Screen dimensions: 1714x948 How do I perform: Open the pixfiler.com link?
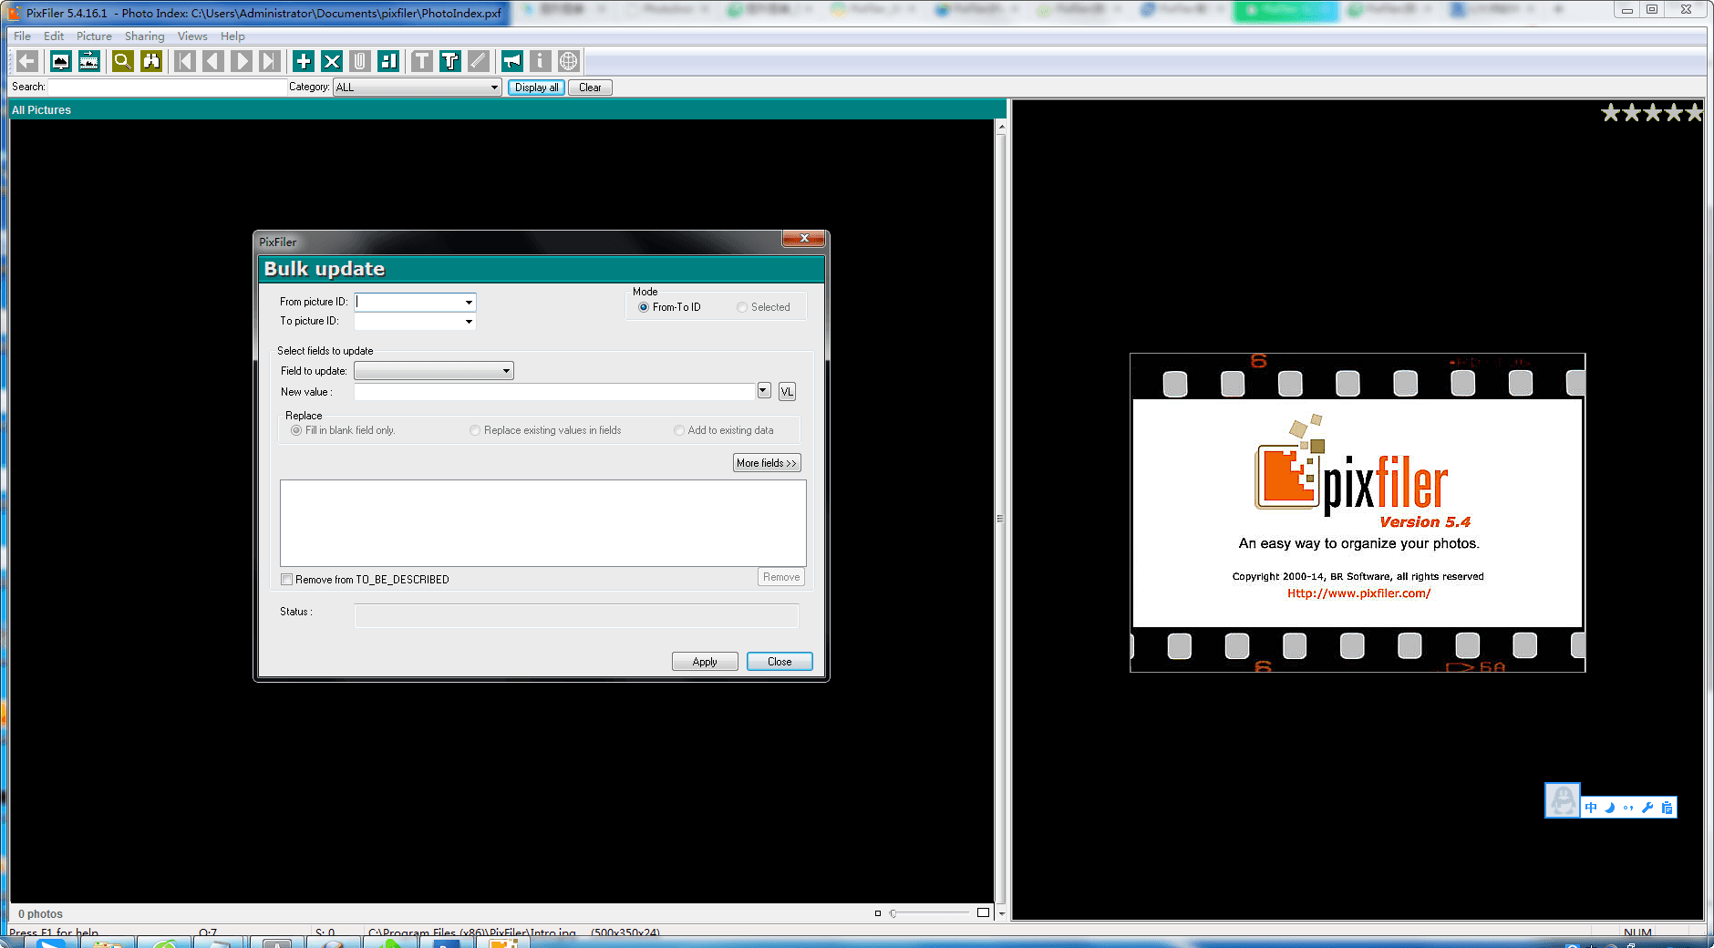(1358, 593)
